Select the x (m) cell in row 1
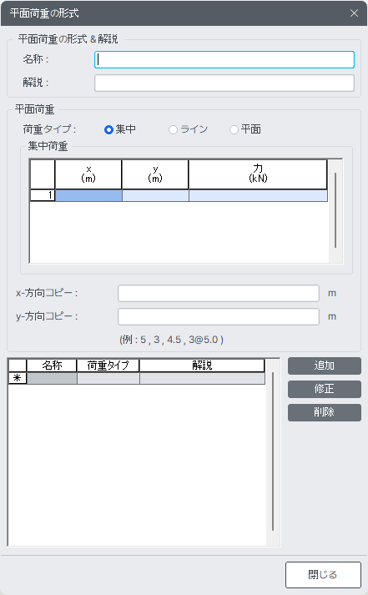 pyautogui.click(x=88, y=195)
